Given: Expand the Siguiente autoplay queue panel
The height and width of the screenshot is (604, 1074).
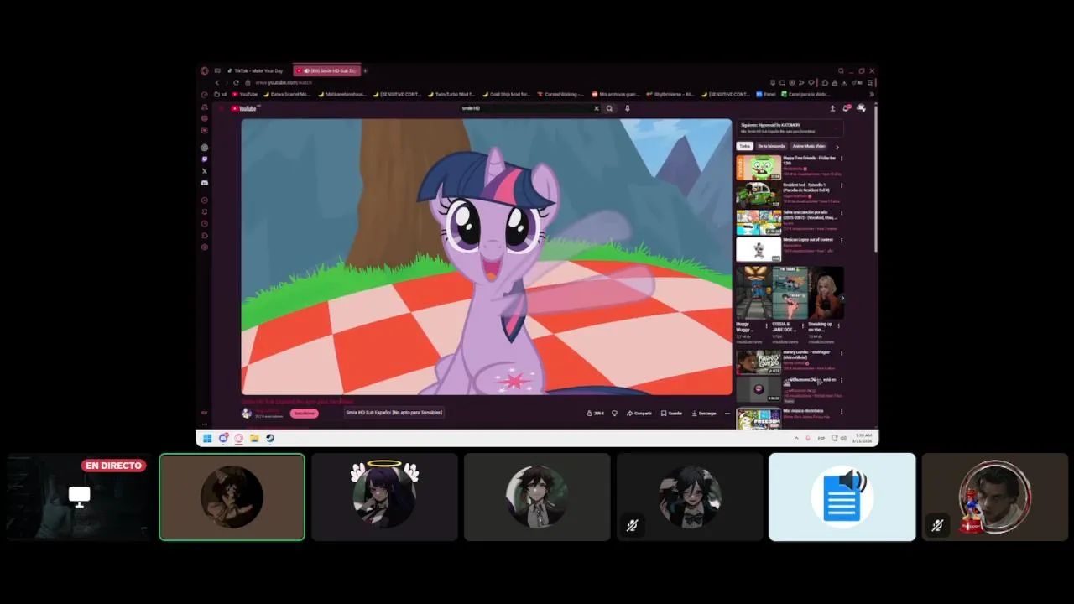Looking at the screenshot, I should click(790, 128).
